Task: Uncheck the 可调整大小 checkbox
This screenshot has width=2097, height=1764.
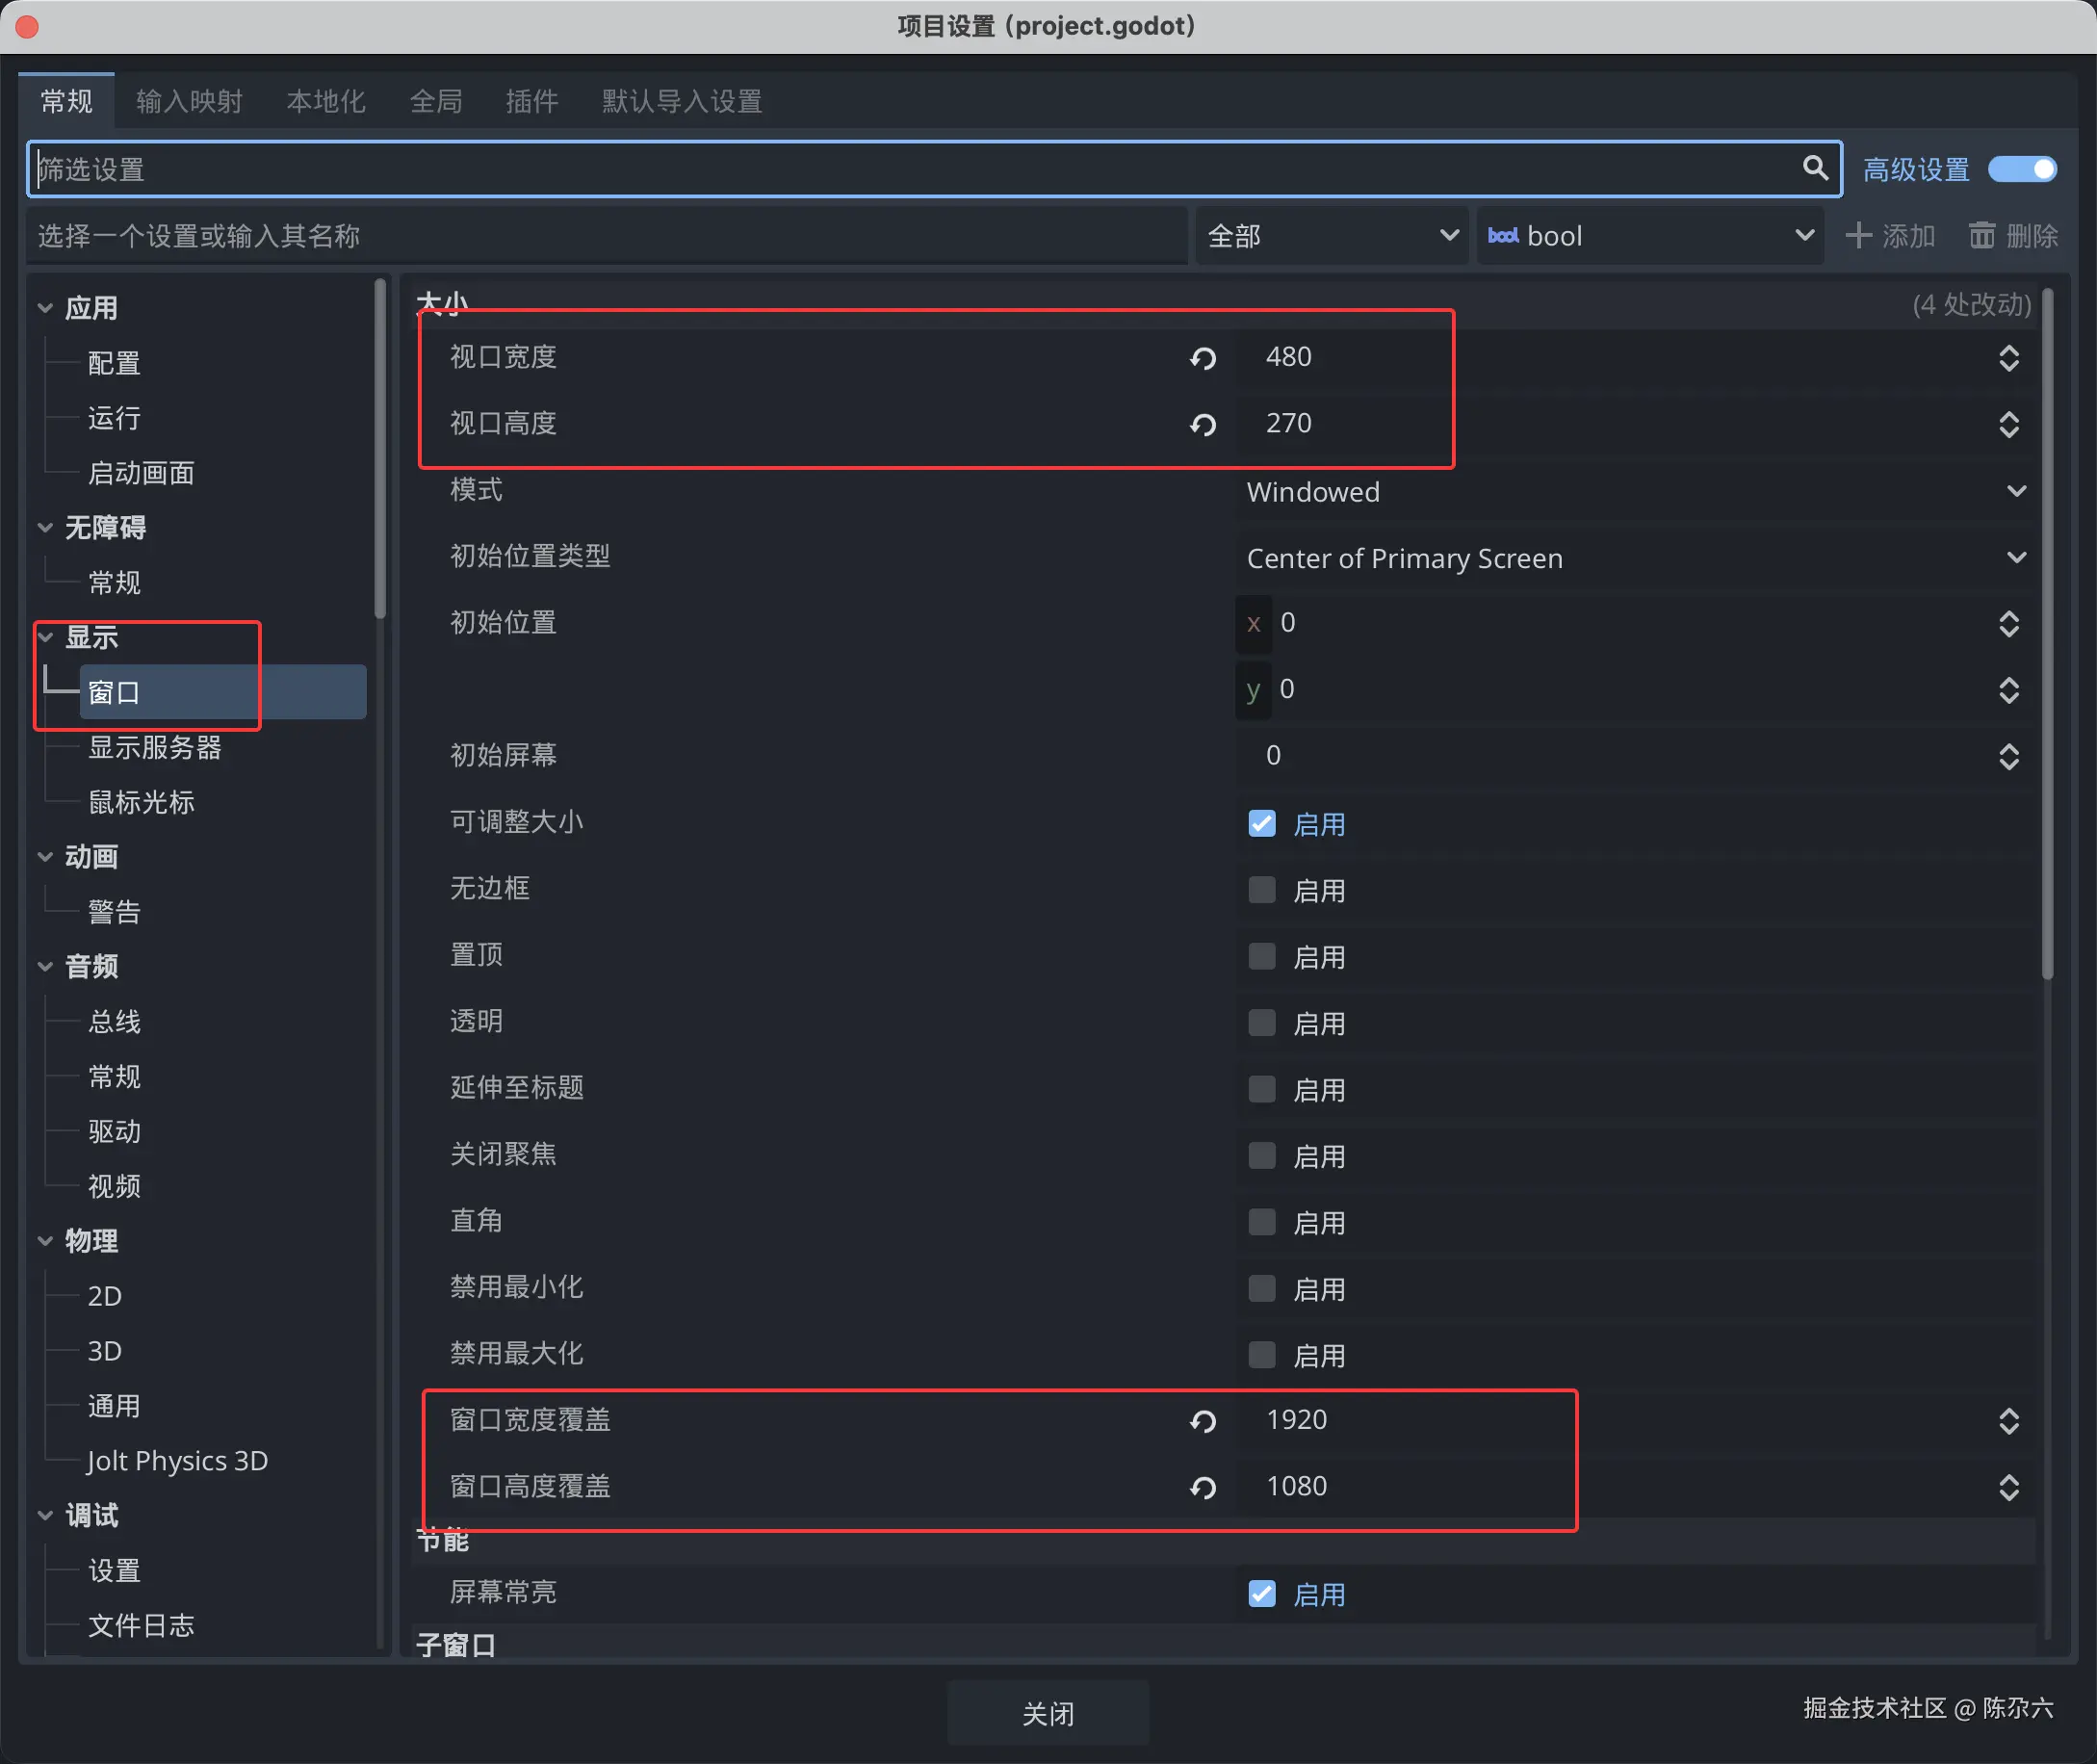Action: point(1262,824)
